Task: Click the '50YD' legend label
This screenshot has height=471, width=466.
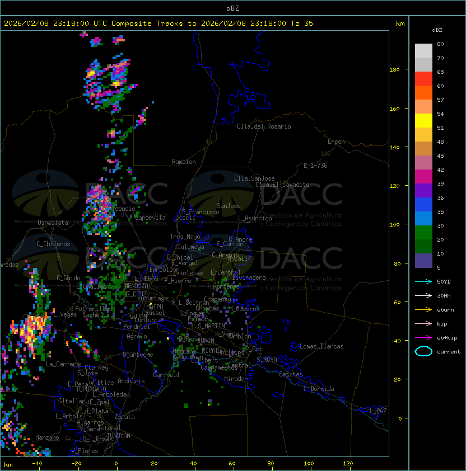Action: (x=444, y=282)
